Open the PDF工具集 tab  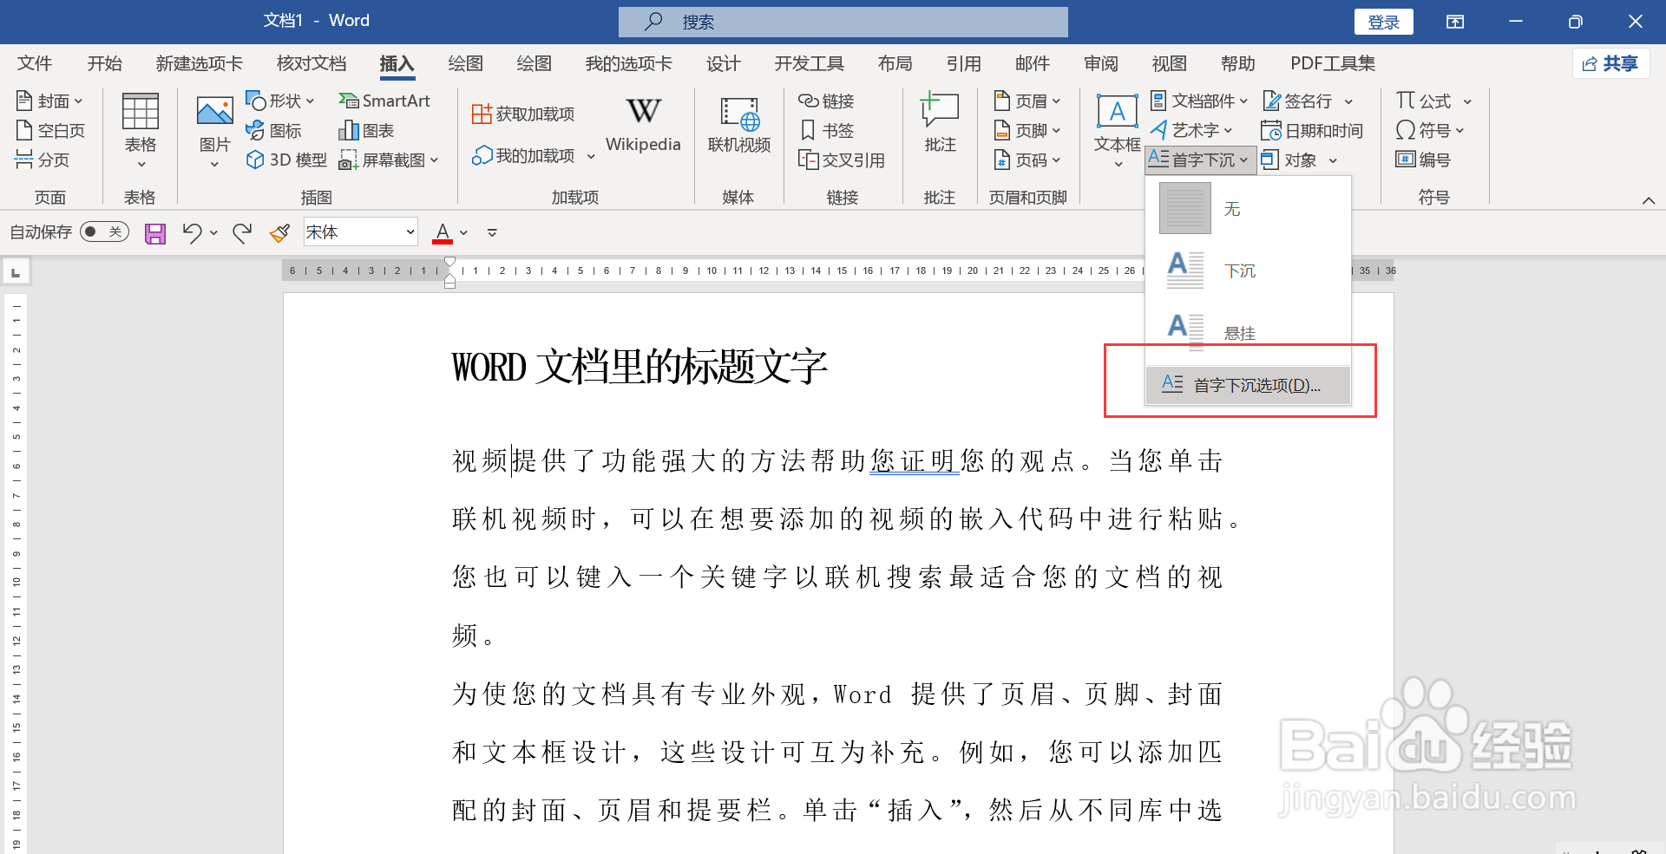click(x=1333, y=63)
